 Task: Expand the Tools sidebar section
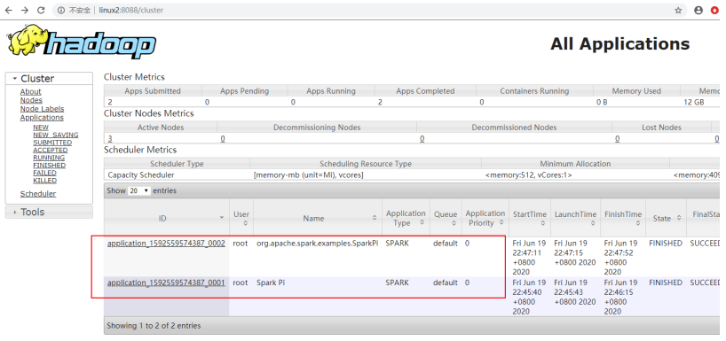point(49,212)
